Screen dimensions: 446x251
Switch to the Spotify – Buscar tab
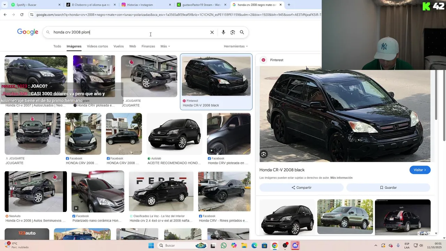click(32, 5)
